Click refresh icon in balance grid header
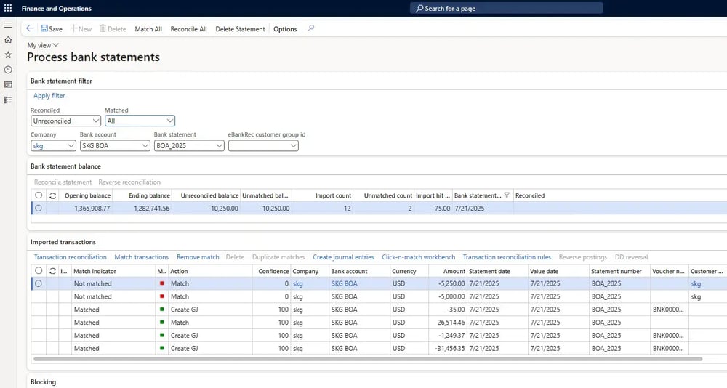The height and width of the screenshot is (388, 727). click(52, 195)
